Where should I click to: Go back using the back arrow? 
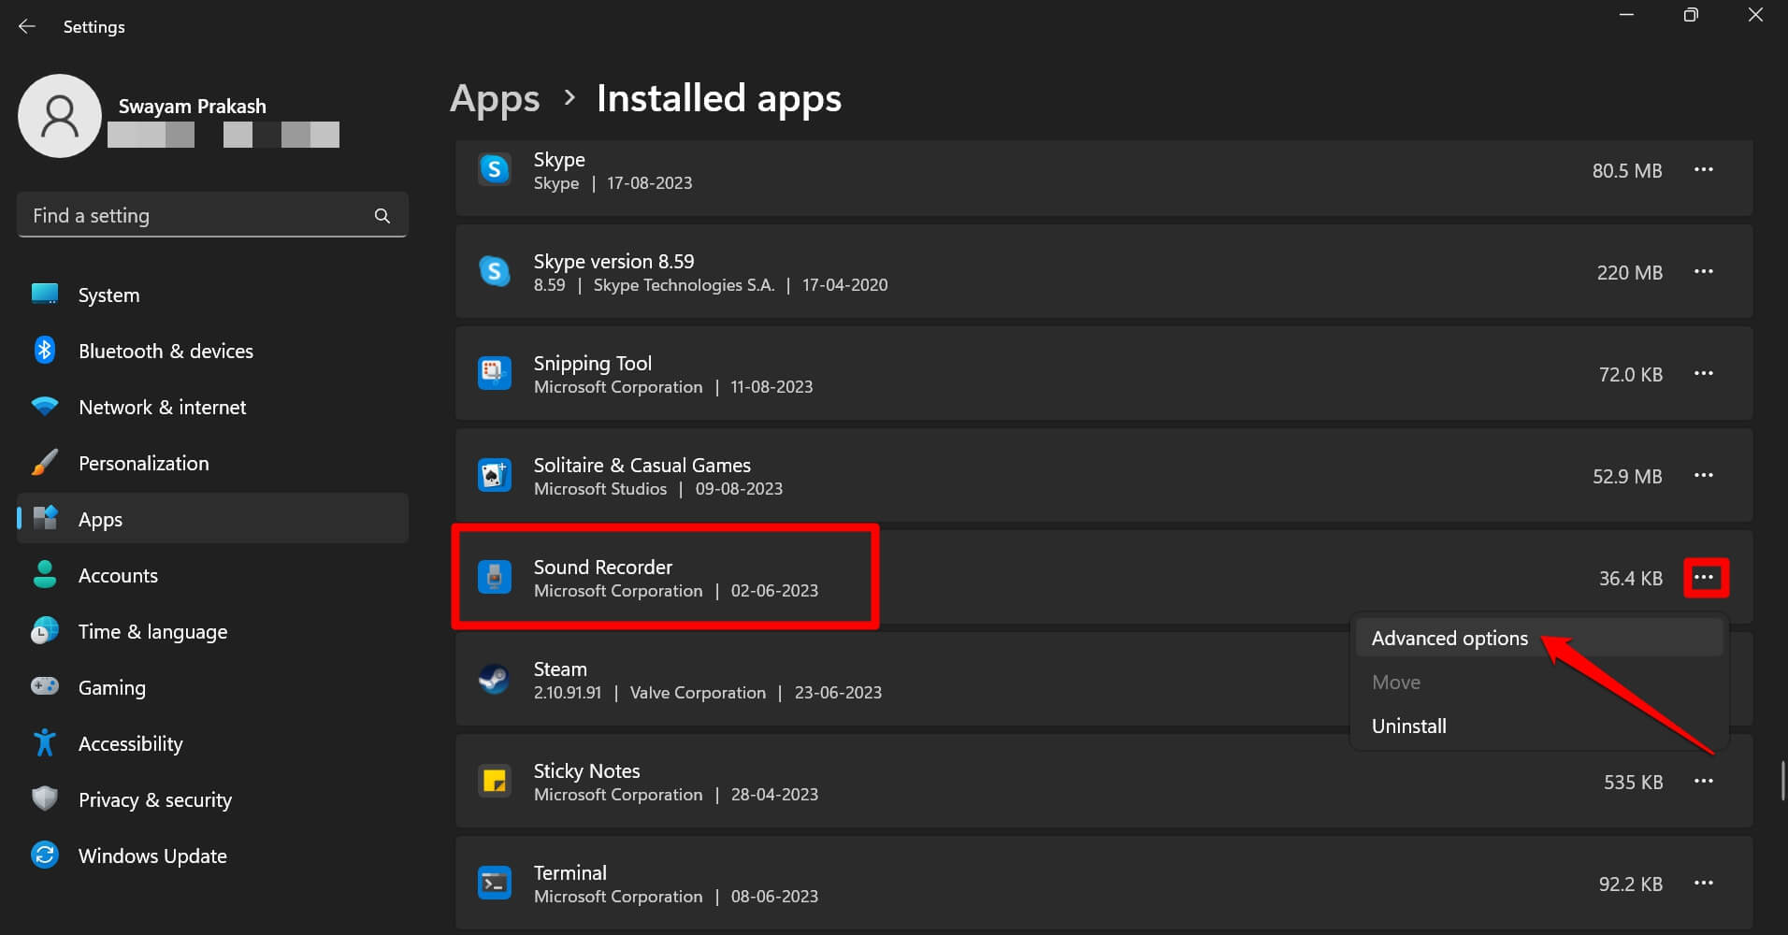coord(27,27)
